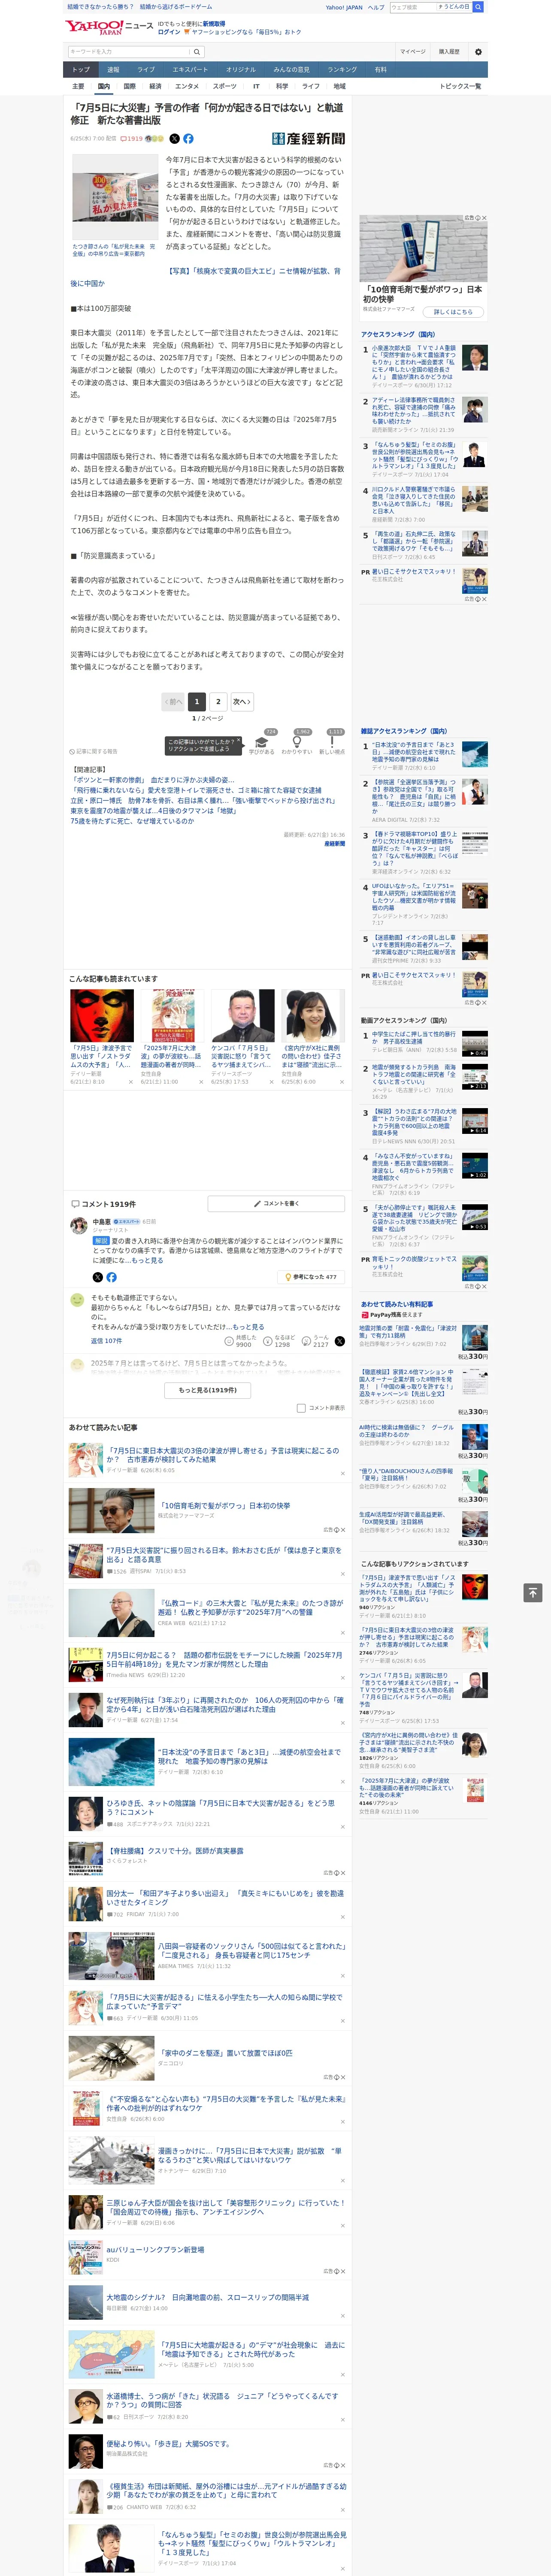This screenshot has width=551, height=2576.
Task: Open the 【写真】「核廃水で変異の巨大エビ」 link
Action: [x=205, y=277]
